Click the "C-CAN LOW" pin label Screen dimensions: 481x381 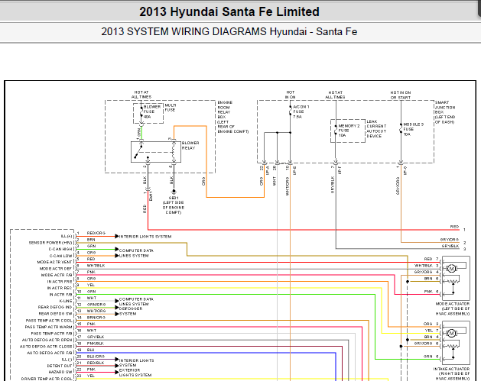61,256
